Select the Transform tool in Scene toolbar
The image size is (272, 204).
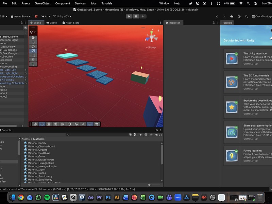[33, 60]
